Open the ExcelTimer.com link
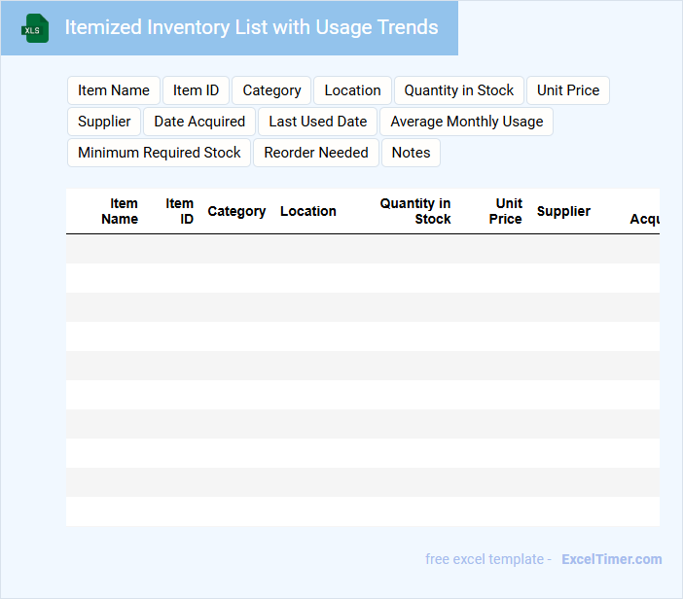 [611, 559]
